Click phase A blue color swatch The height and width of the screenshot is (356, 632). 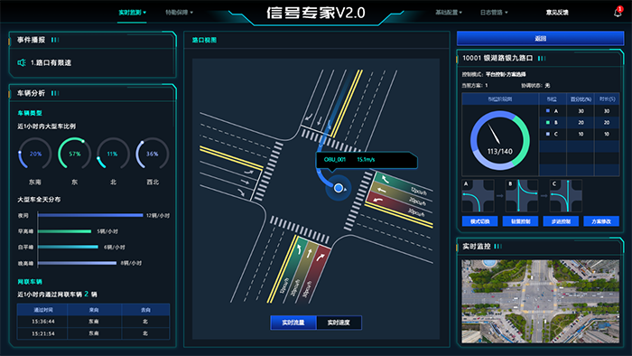(x=548, y=110)
